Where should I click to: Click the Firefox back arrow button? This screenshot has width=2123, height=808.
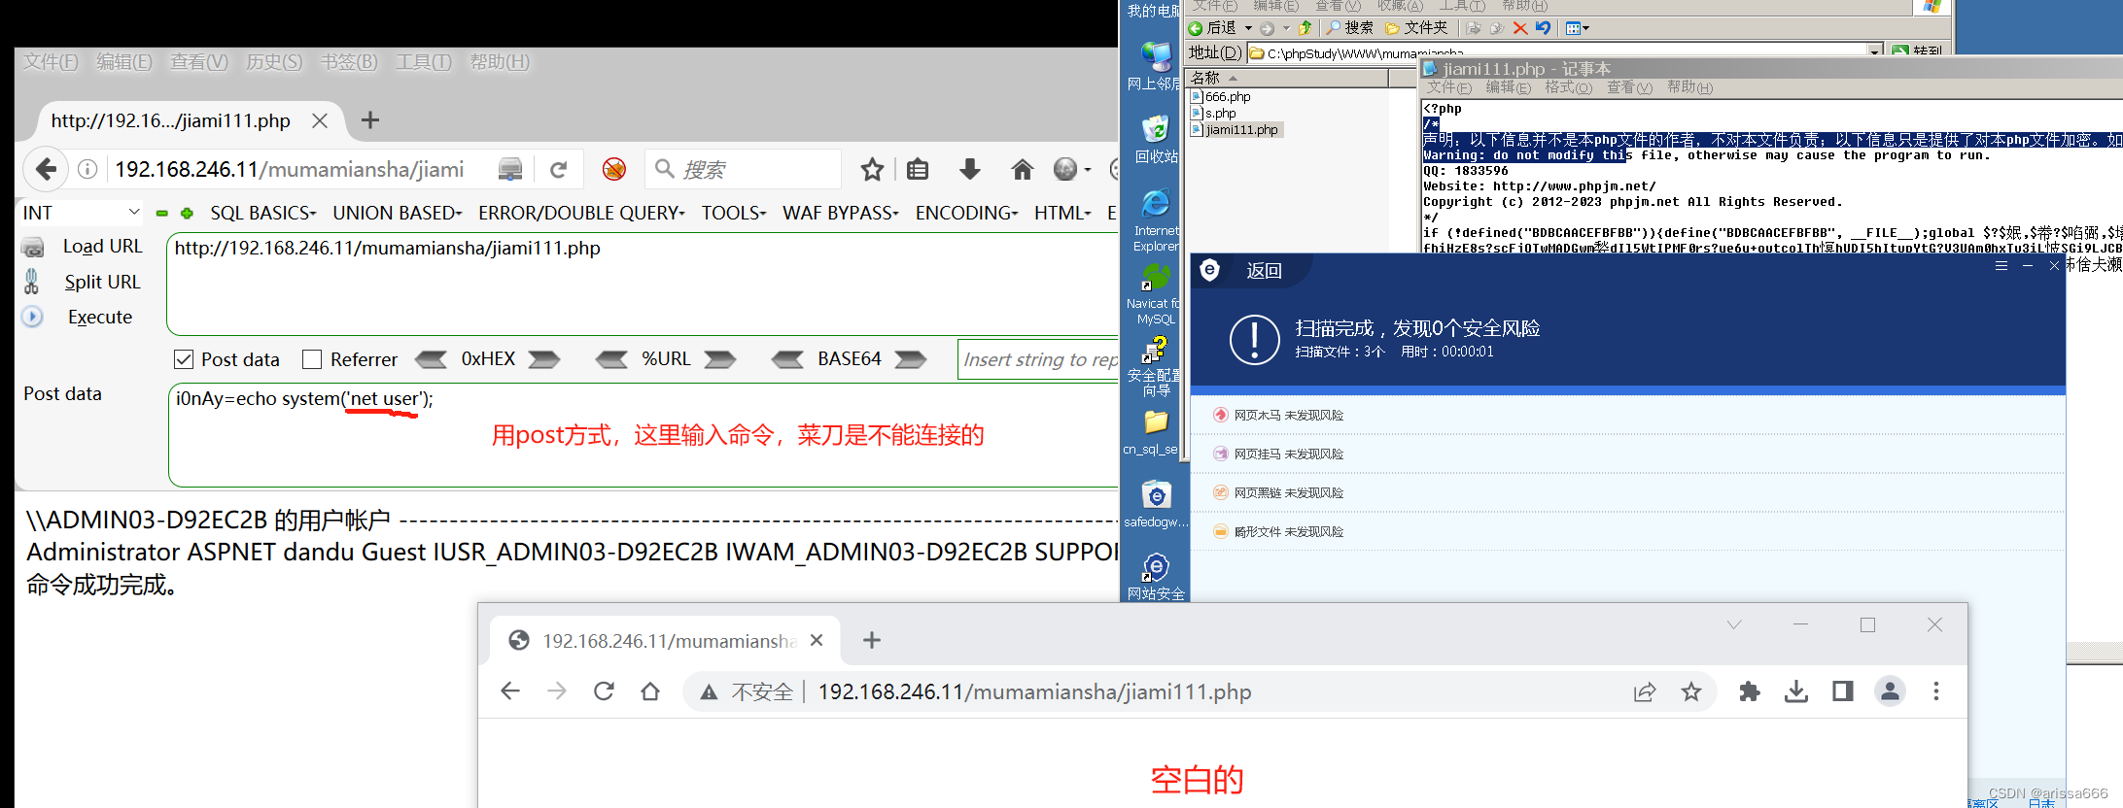tap(46, 169)
